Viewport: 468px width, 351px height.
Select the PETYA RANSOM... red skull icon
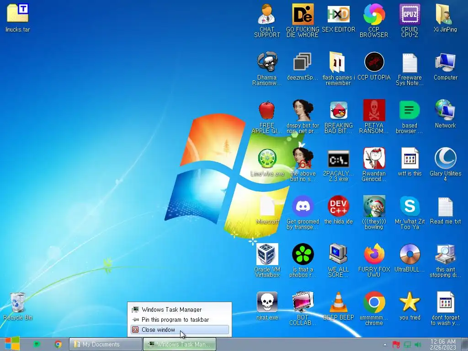coord(374,110)
